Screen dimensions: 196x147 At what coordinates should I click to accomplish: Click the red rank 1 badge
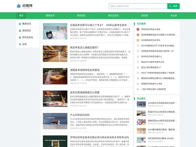[x=138, y=29]
